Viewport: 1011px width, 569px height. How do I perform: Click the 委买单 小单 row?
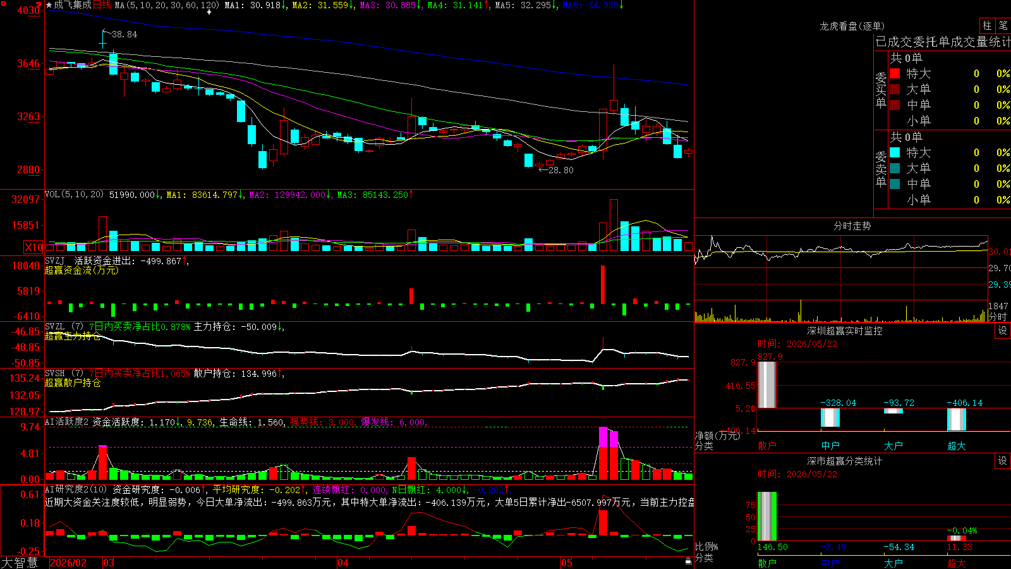[950, 121]
